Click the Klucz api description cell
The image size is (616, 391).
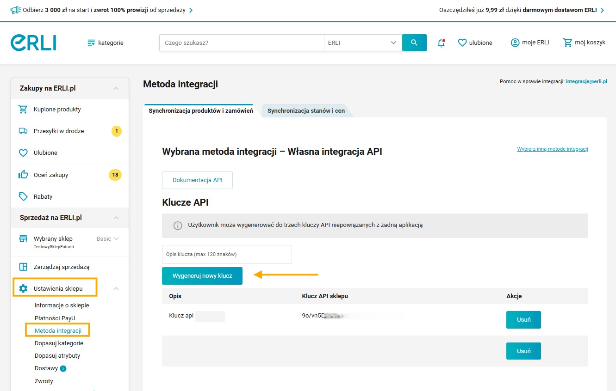point(181,316)
